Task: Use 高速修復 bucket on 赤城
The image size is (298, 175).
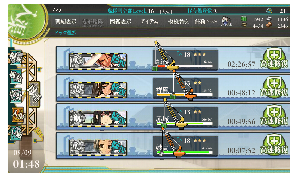Action: (x=274, y=116)
